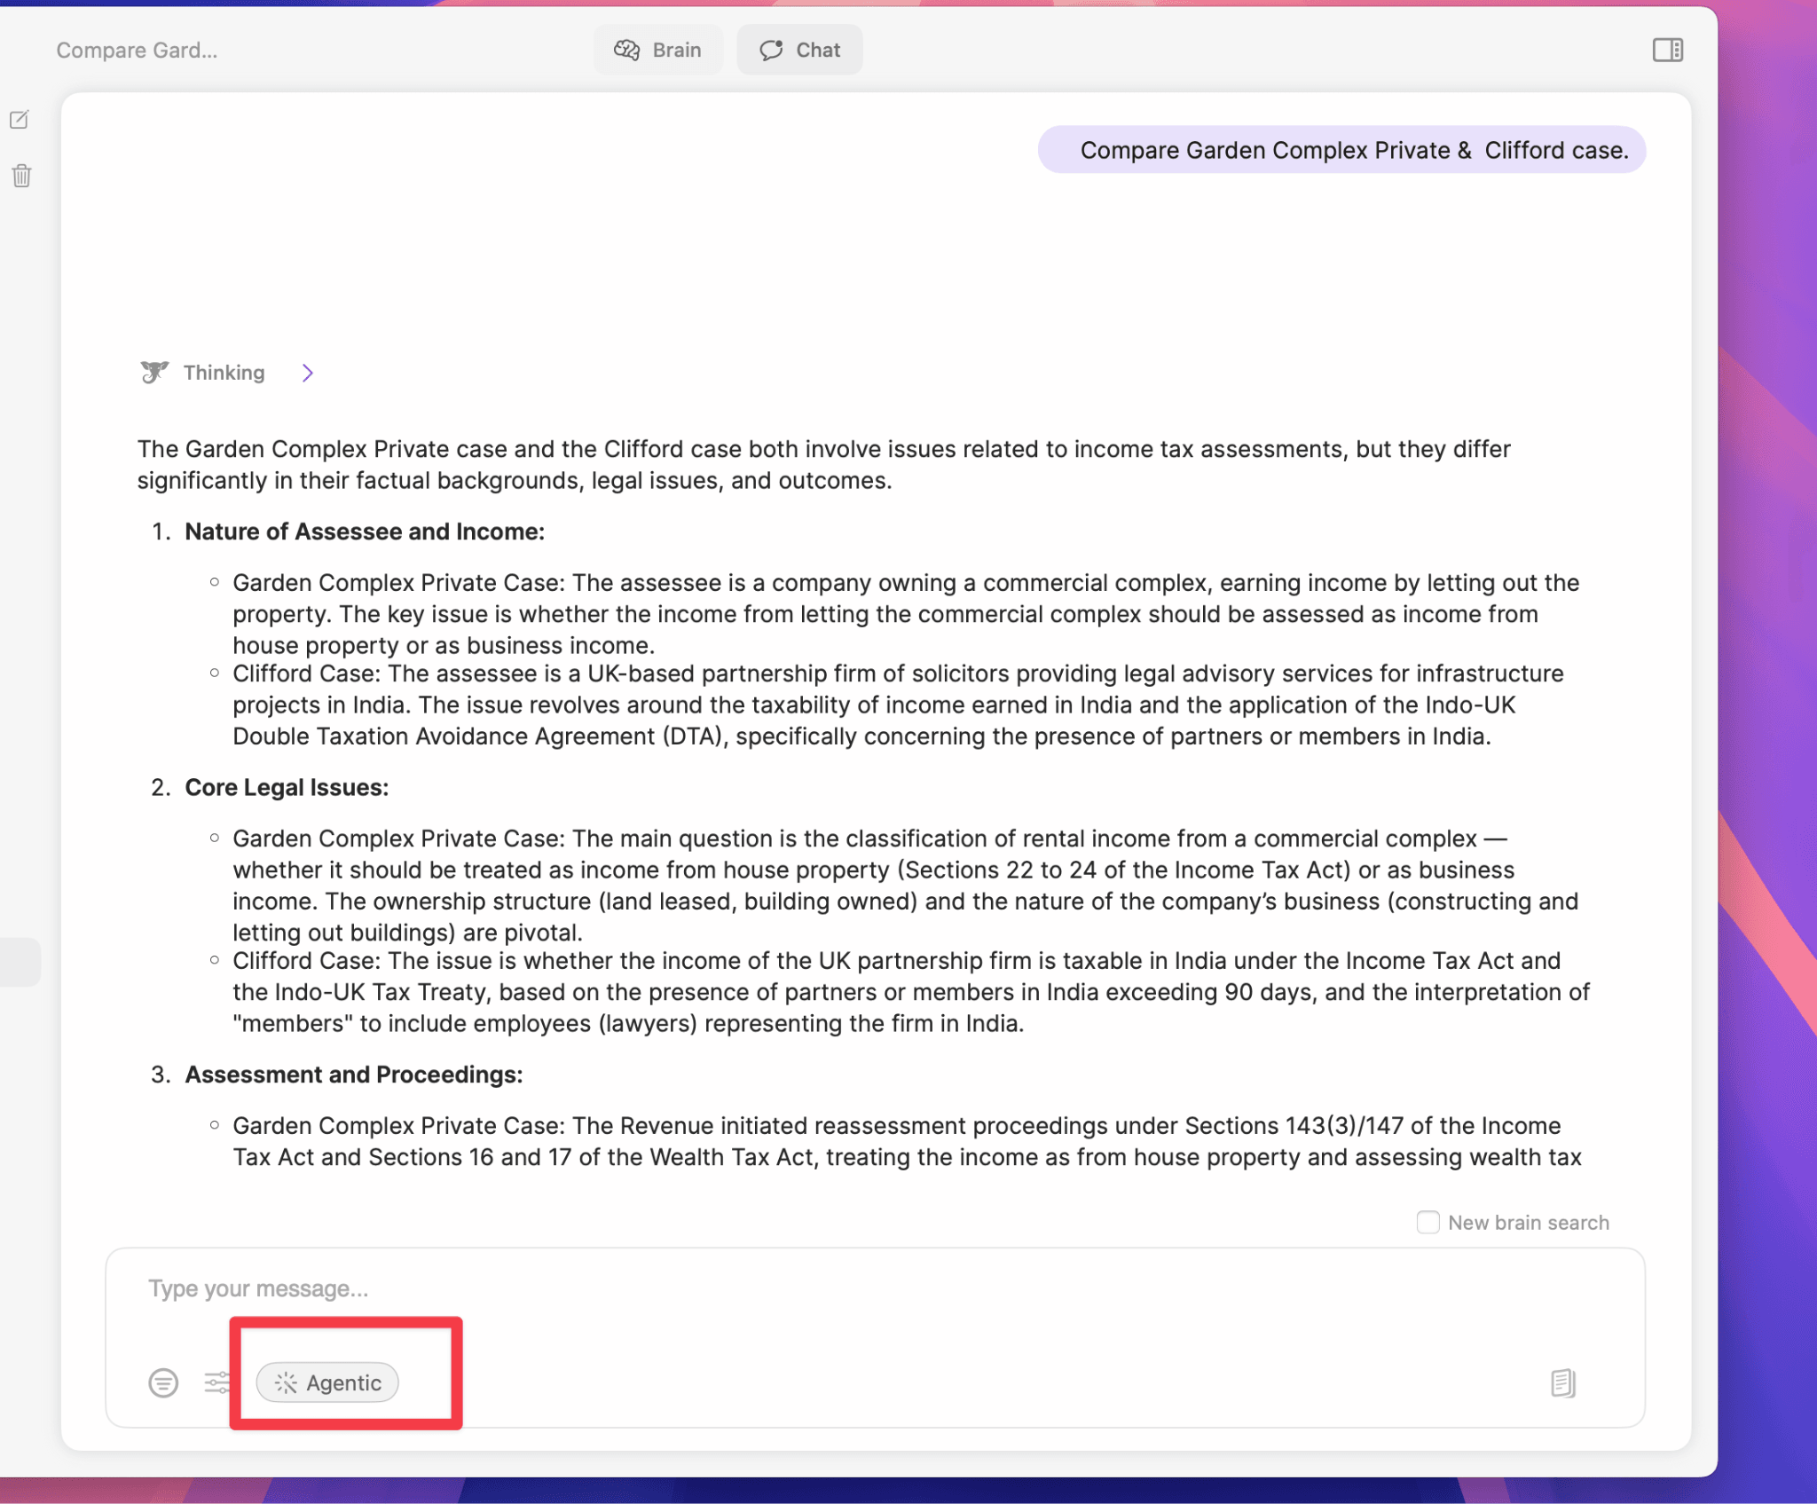Click the document icon in message box
The width and height of the screenshot is (1817, 1504).
[1562, 1382]
